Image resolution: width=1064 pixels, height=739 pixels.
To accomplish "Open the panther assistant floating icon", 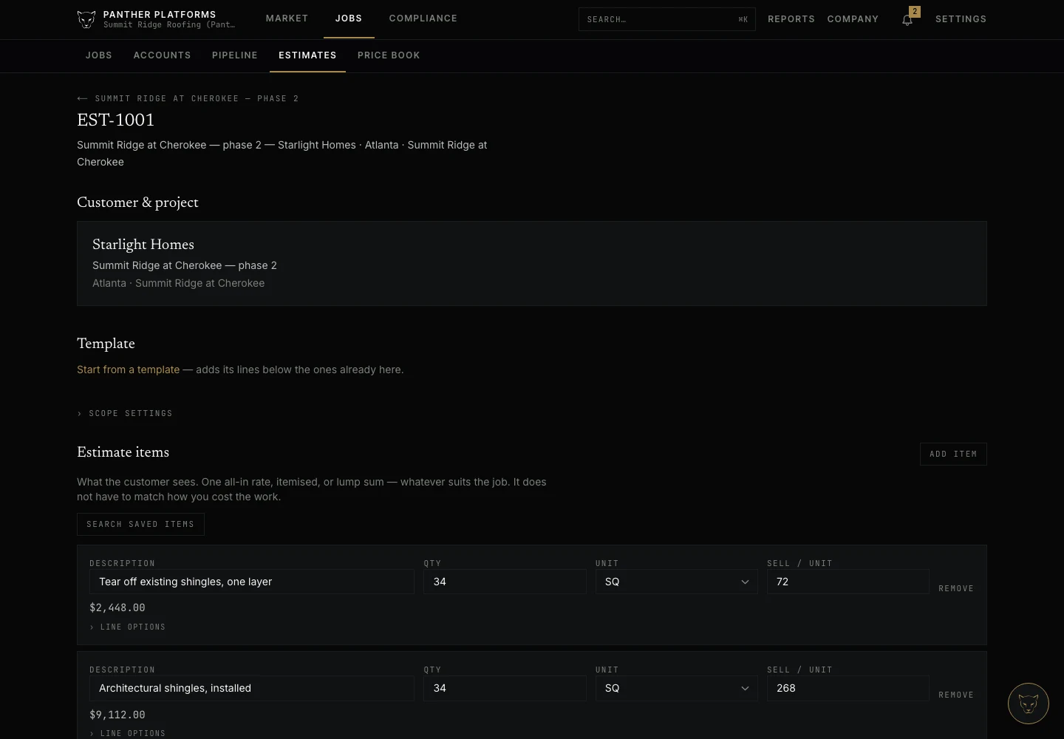I will point(1028,703).
